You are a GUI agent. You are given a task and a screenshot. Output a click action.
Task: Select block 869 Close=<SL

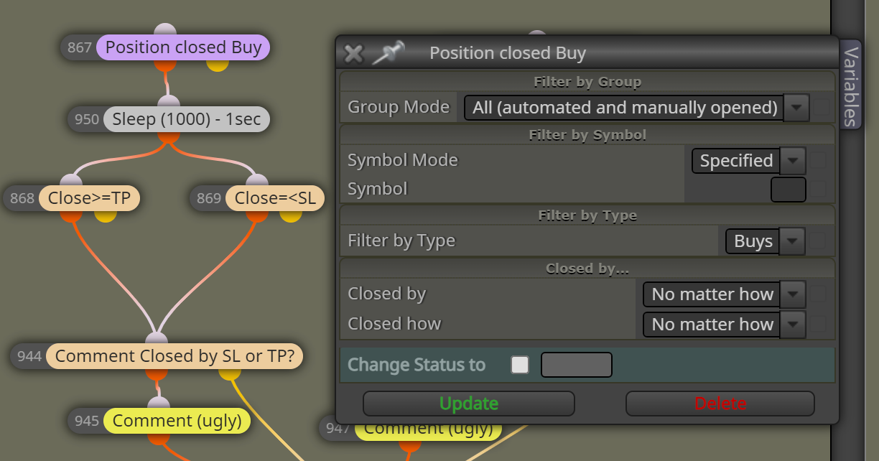[275, 198]
